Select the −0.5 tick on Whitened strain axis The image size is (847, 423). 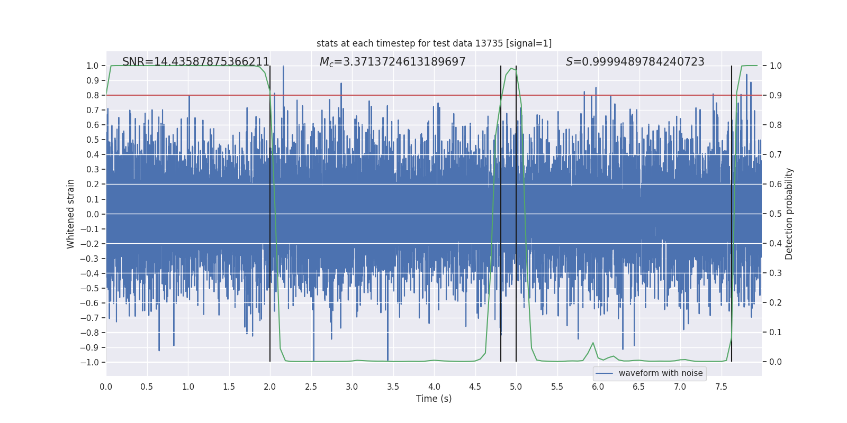click(x=89, y=288)
